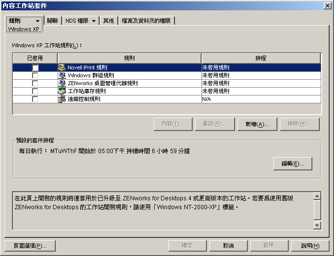Image resolution: width=334 pixels, height=256 pixels.
Task: Open the 其他 tab
Action: [x=108, y=21]
